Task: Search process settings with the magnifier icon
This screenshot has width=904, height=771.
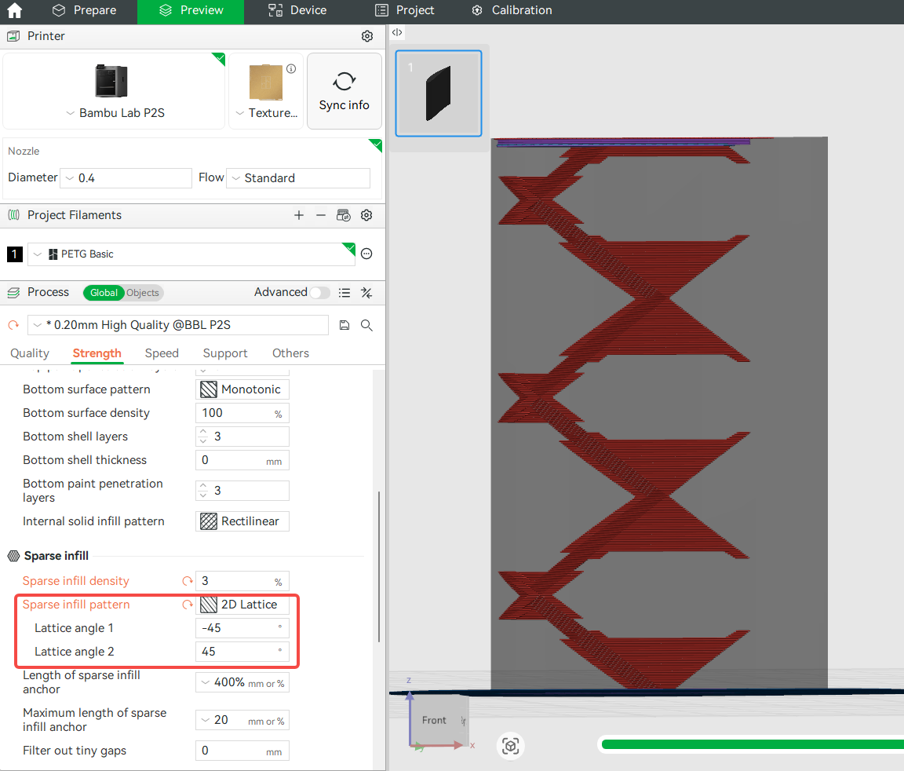Action: point(366,325)
